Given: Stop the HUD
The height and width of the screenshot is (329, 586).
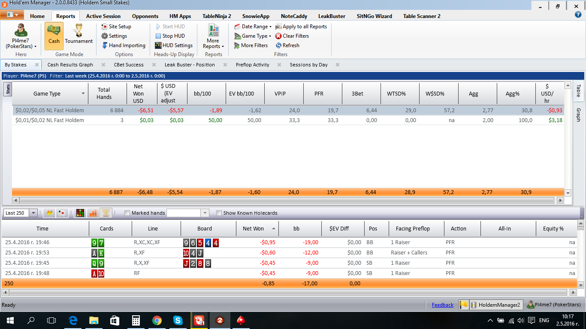Looking at the screenshot, I should [170, 36].
